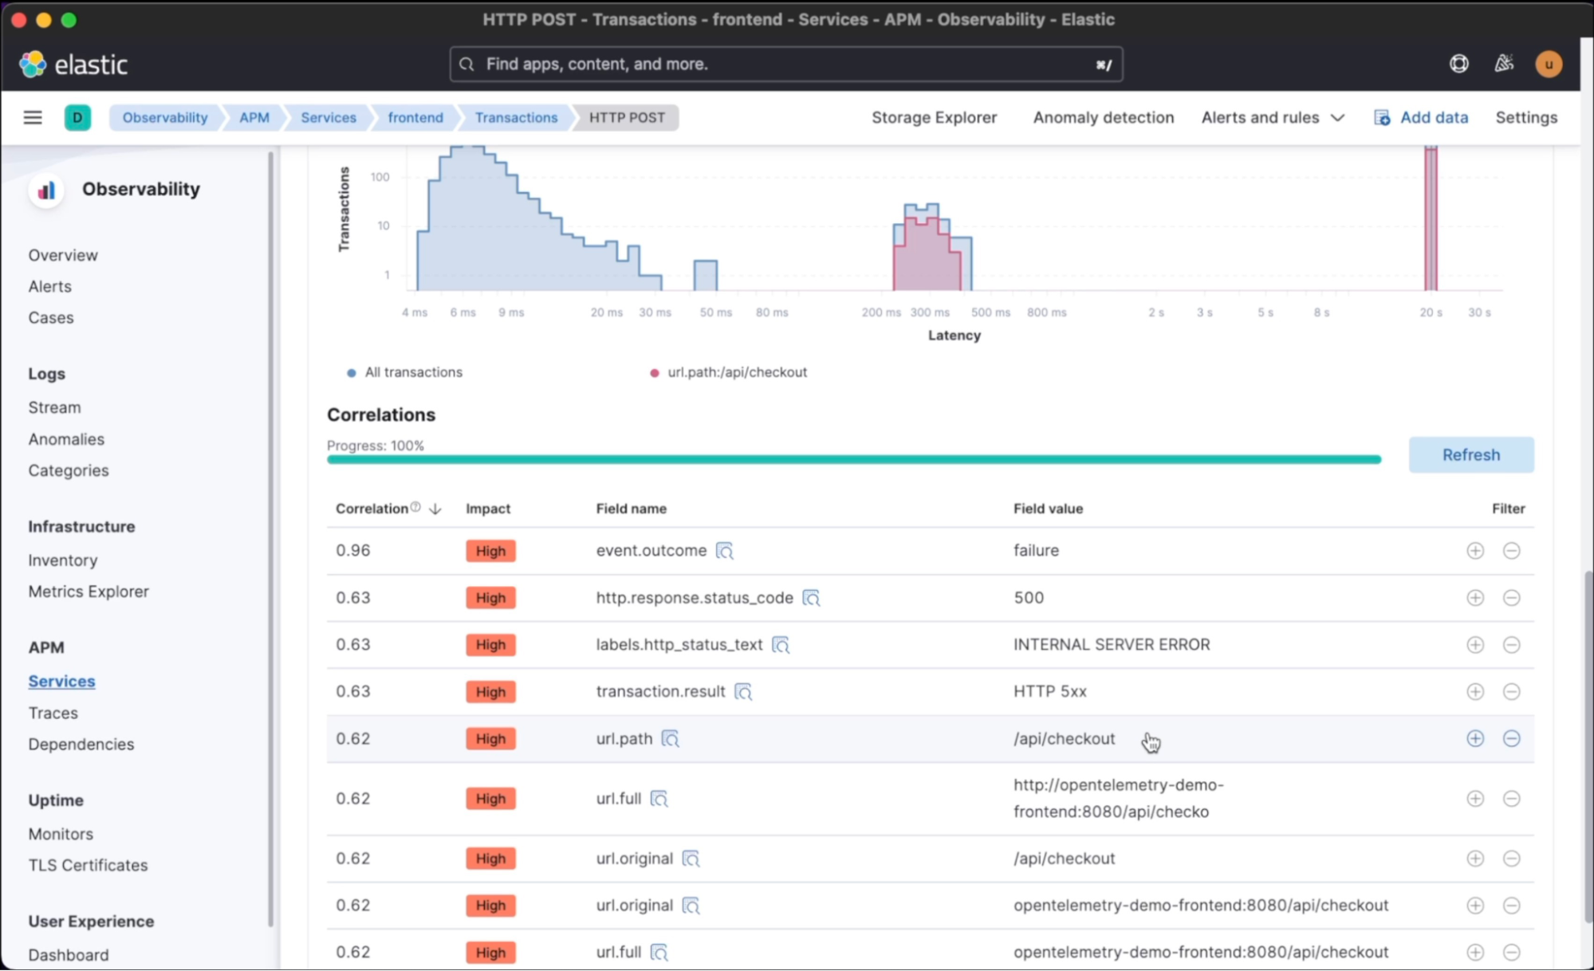
Task: Add filter for url.path /api/checkout
Action: pyautogui.click(x=1475, y=739)
